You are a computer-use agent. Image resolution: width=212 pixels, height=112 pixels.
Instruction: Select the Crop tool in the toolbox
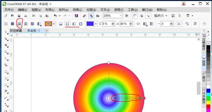point(6,45)
